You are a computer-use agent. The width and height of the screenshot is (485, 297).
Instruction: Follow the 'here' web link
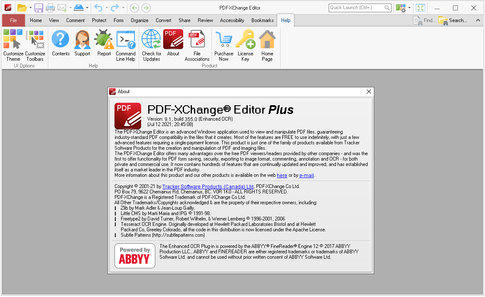(x=282, y=176)
